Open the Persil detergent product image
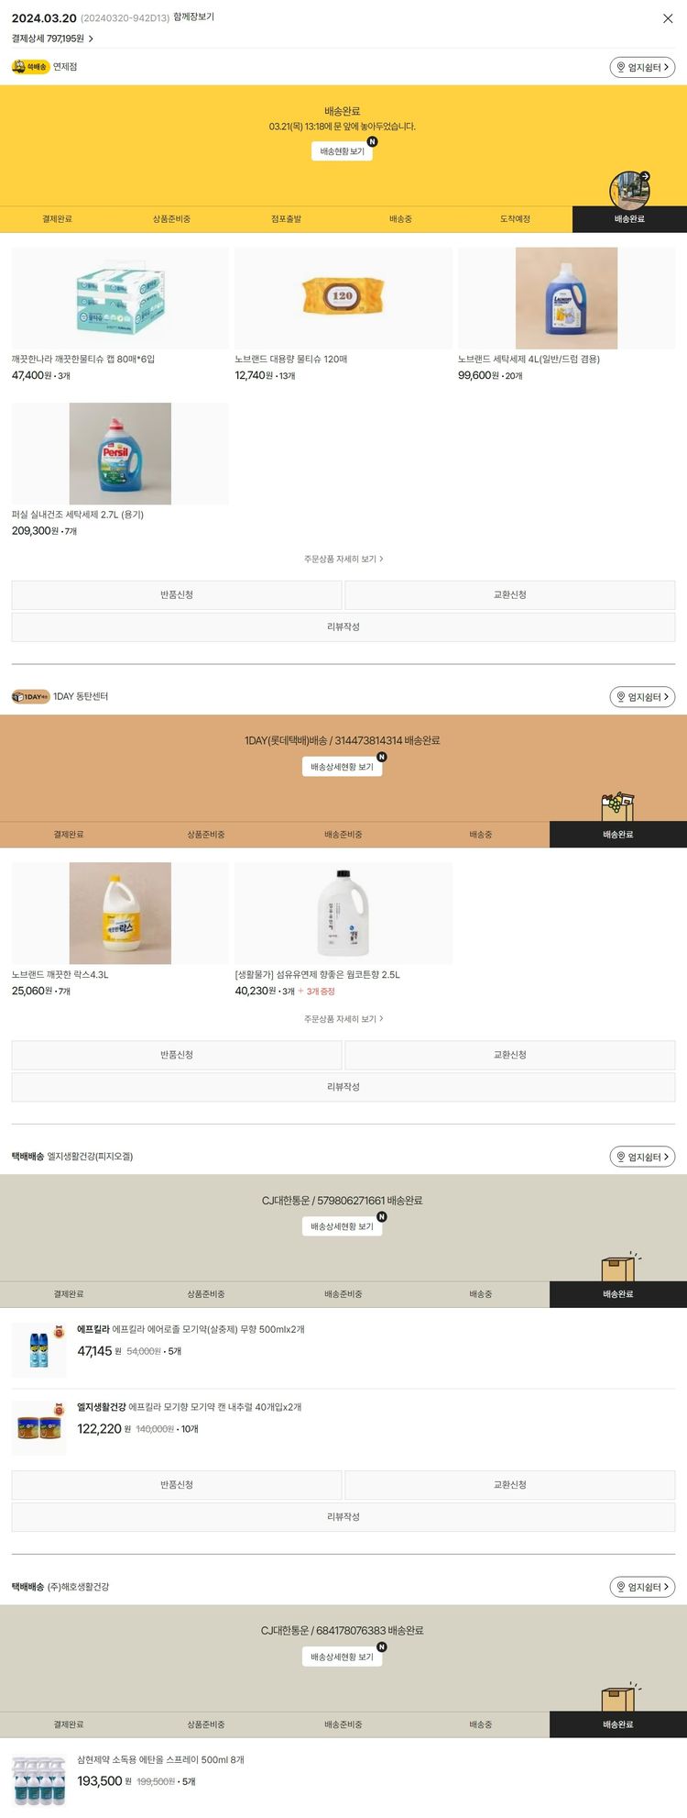This screenshot has height=1818, width=687. [x=120, y=453]
